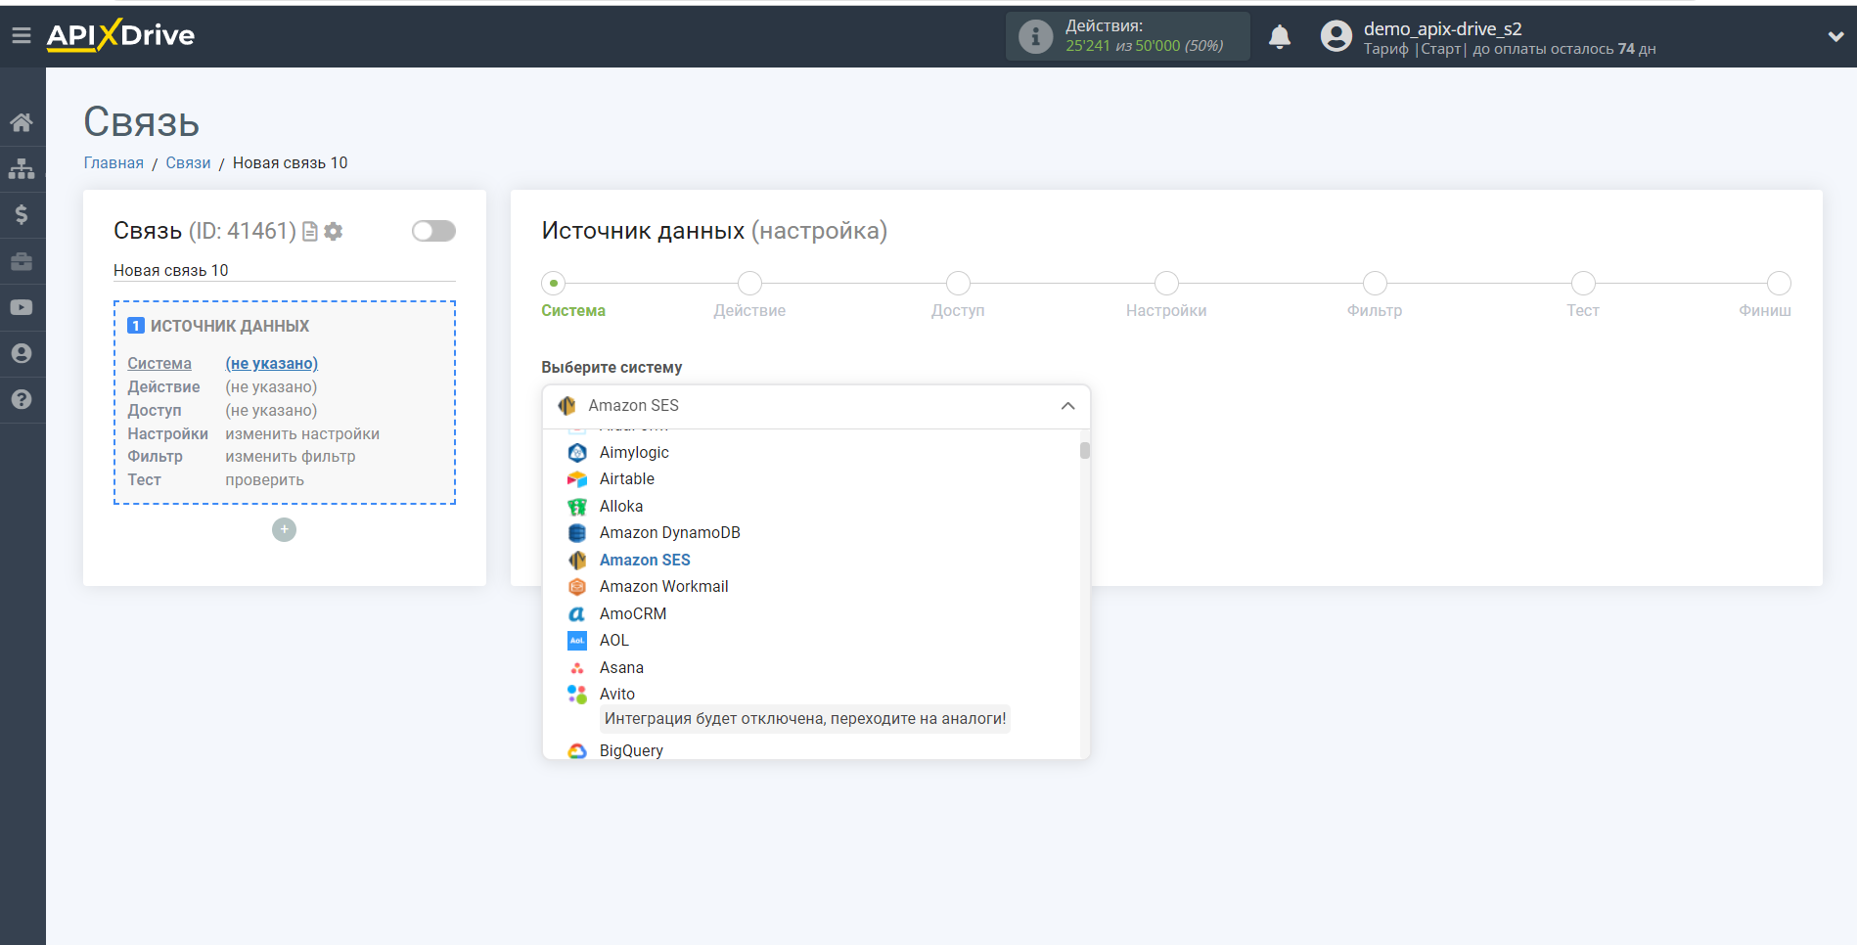This screenshot has height=945, width=1857.
Task: Open the briefcase sidebar icon
Action: click(22, 261)
